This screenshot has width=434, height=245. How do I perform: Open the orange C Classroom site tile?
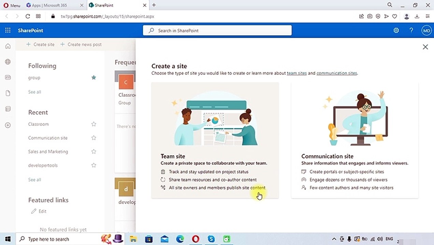[x=126, y=82]
